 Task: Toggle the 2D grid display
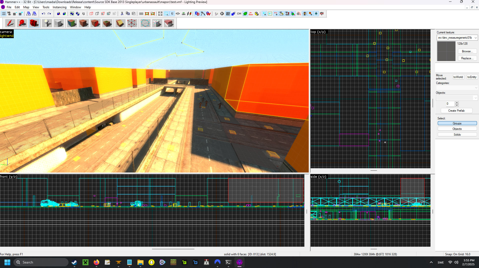(4, 14)
